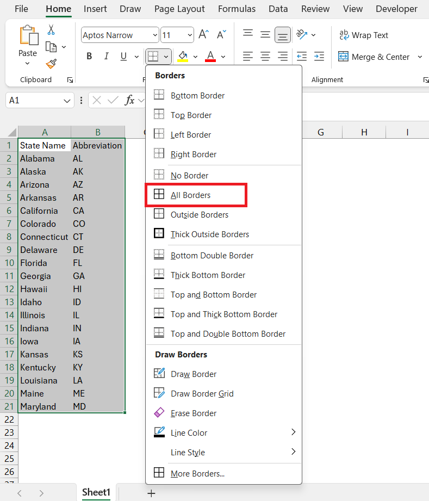Click the red Font Color A
429x501 pixels.
coord(210,57)
